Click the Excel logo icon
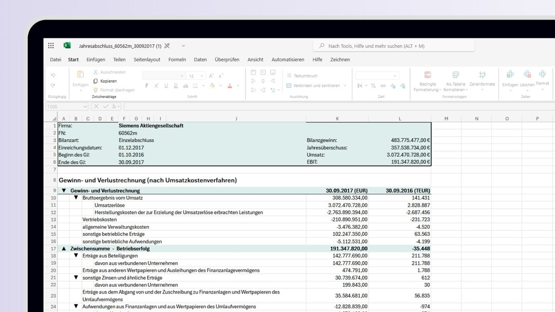 (67, 46)
